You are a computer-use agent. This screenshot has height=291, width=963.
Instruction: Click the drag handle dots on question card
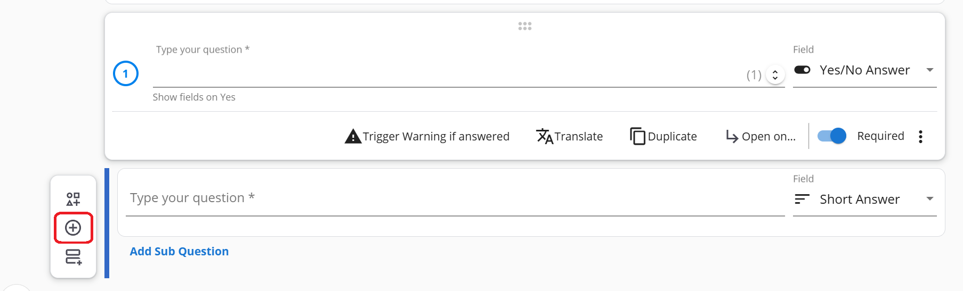tap(525, 26)
